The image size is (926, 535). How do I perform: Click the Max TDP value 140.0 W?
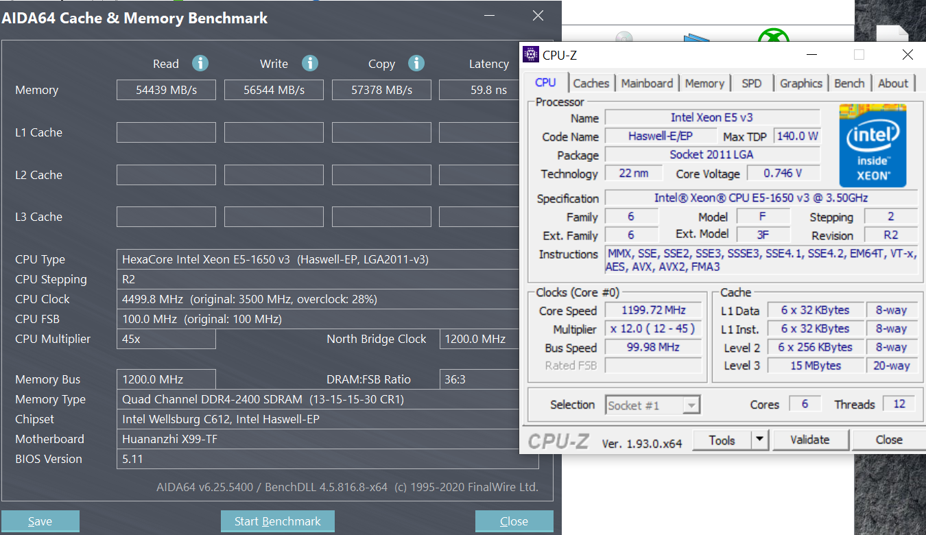click(798, 136)
